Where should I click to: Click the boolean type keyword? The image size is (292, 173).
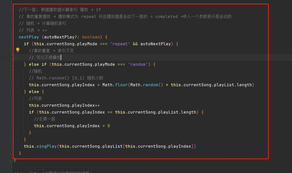pyautogui.click(x=91, y=37)
